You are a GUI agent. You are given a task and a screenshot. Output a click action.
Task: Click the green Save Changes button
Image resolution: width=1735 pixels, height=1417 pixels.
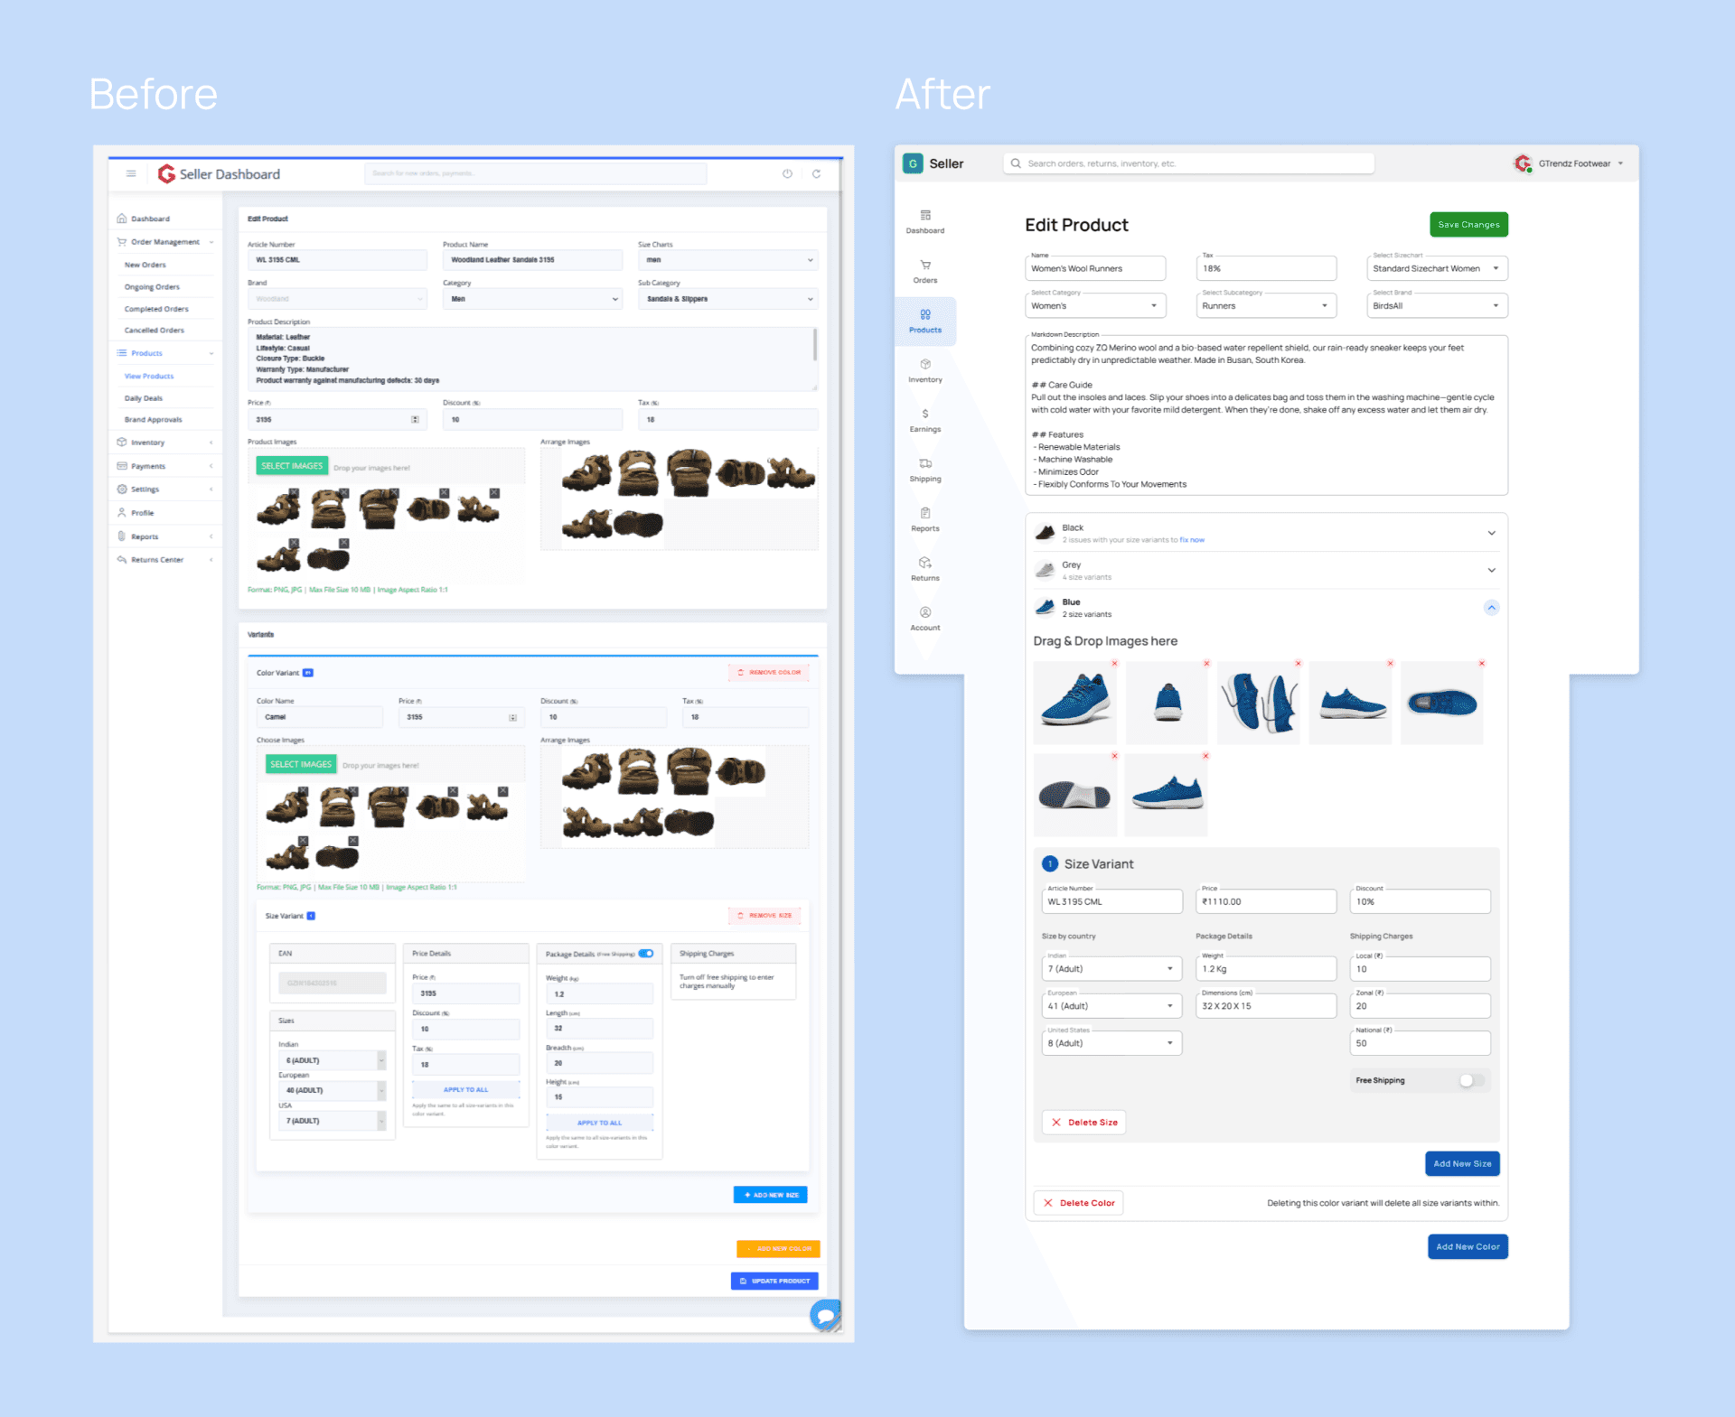pyautogui.click(x=1468, y=225)
